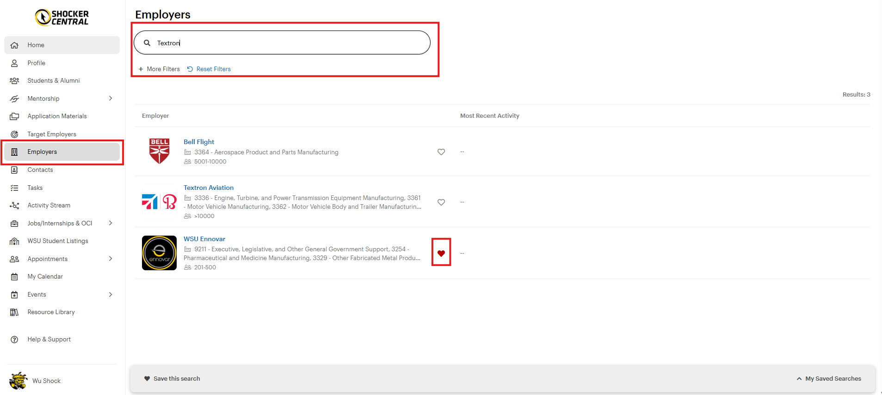
Task: Open the Profile menu item
Action: click(62, 63)
